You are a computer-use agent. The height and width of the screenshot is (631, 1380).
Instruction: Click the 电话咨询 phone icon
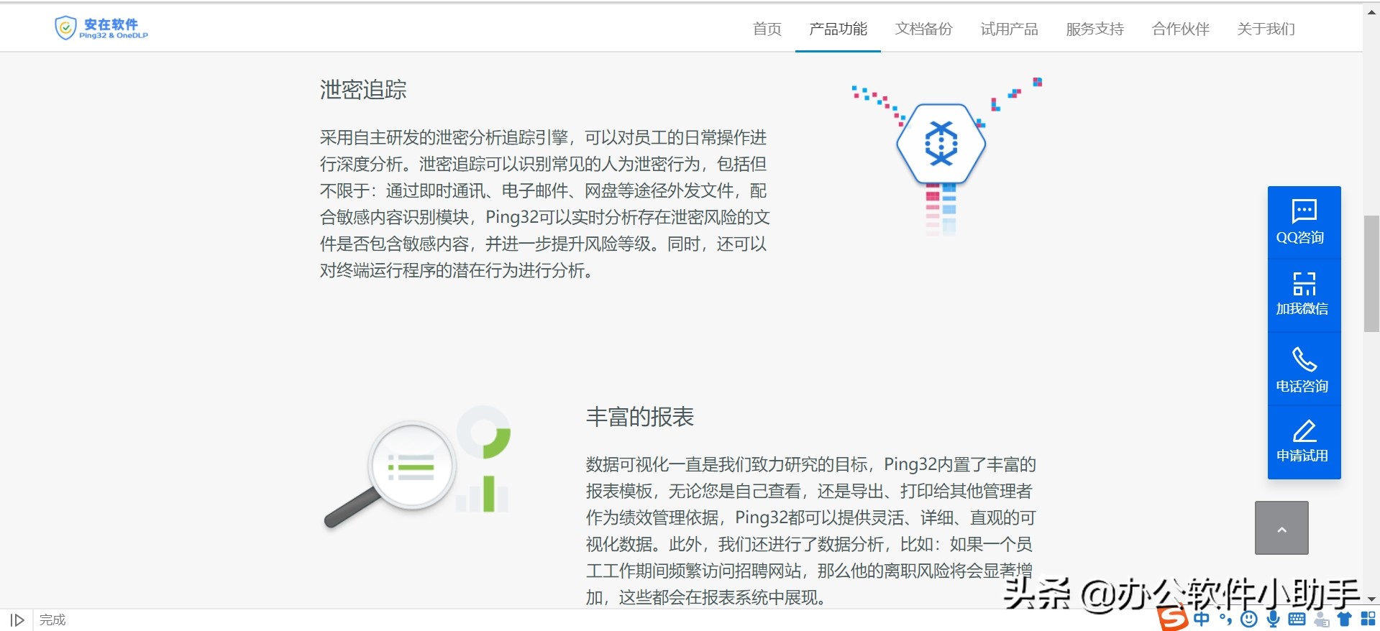[1304, 359]
